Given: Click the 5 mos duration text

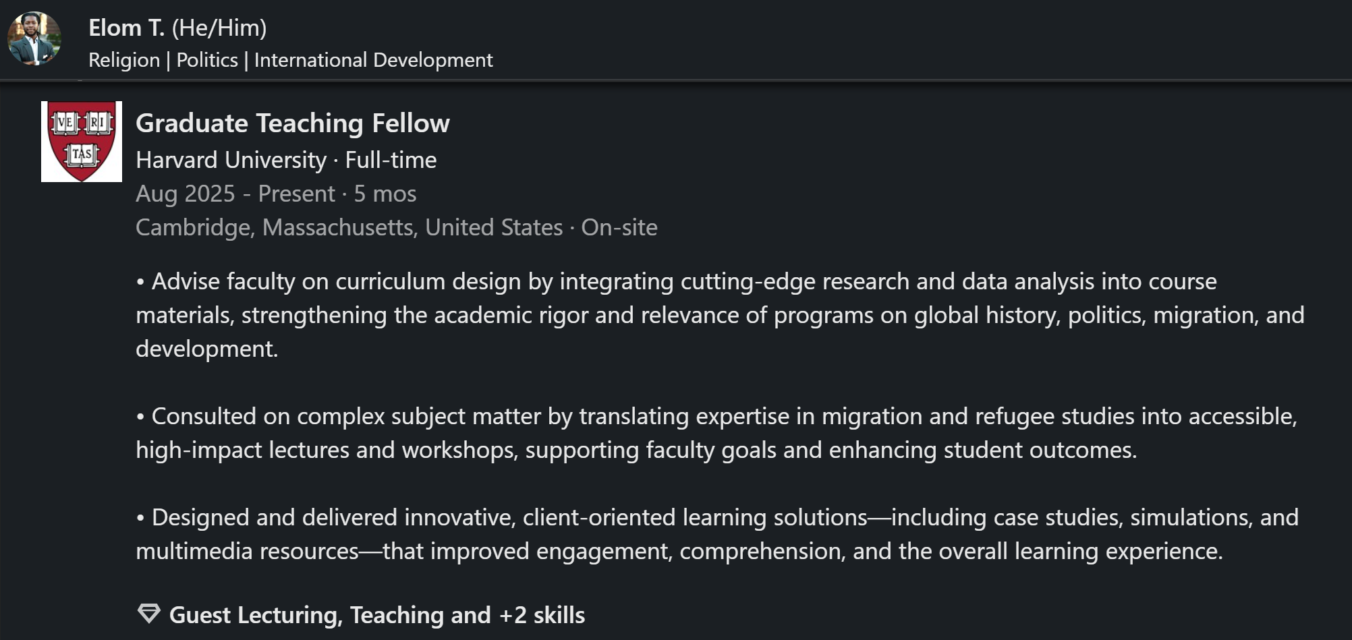Looking at the screenshot, I should click(x=385, y=194).
